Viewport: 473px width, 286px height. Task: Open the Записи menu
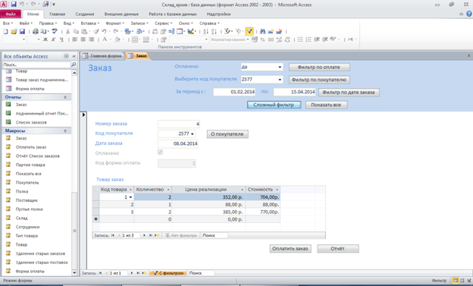(139, 24)
